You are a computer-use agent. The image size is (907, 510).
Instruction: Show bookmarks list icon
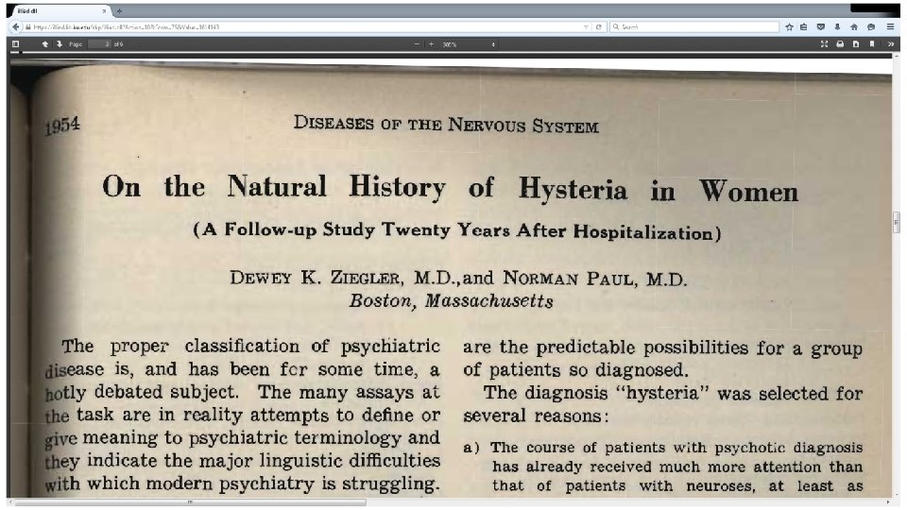(804, 26)
